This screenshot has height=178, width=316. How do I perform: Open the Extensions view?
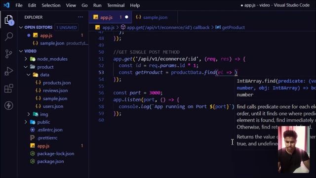tap(9, 89)
